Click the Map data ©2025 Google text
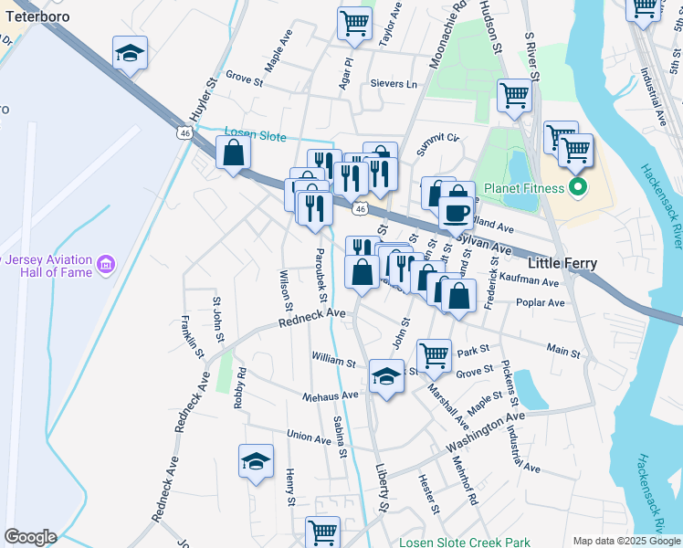This screenshot has width=683, height=548. [626, 541]
